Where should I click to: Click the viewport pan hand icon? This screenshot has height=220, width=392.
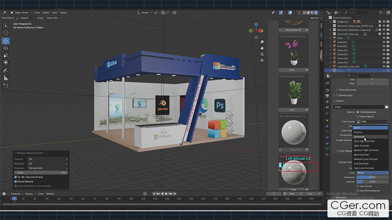tap(262, 48)
